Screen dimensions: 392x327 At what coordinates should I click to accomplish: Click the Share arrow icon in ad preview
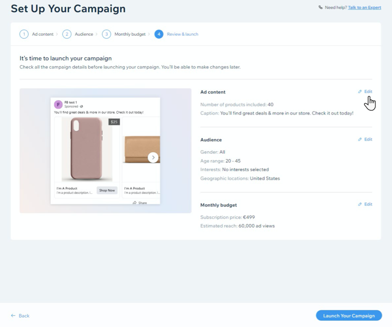coord(135,202)
